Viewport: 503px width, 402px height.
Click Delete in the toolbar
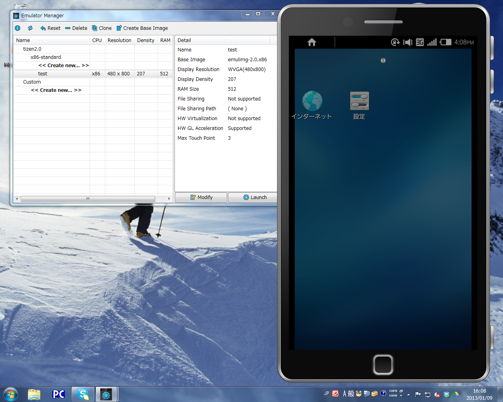coord(76,28)
